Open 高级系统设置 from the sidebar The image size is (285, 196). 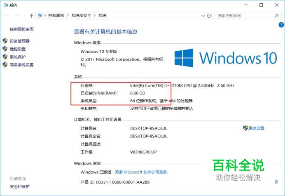click(22, 65)
